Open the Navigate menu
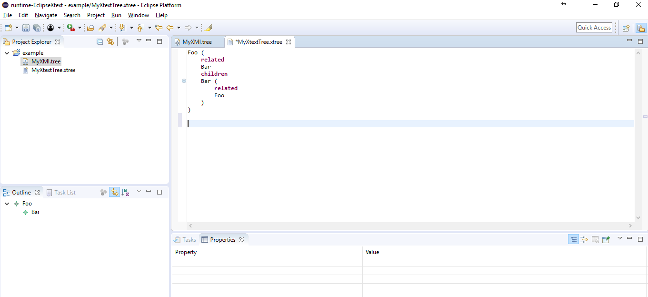The image size is (648, 297). tap(46, 15)
